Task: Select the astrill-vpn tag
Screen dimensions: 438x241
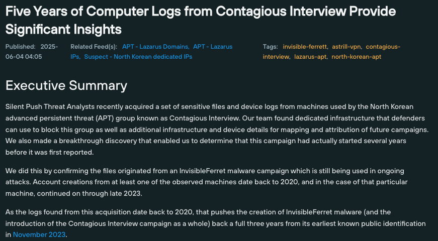Action: 346,47
